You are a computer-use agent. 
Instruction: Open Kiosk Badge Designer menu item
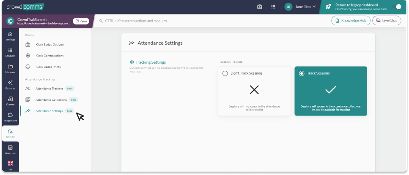50,44
